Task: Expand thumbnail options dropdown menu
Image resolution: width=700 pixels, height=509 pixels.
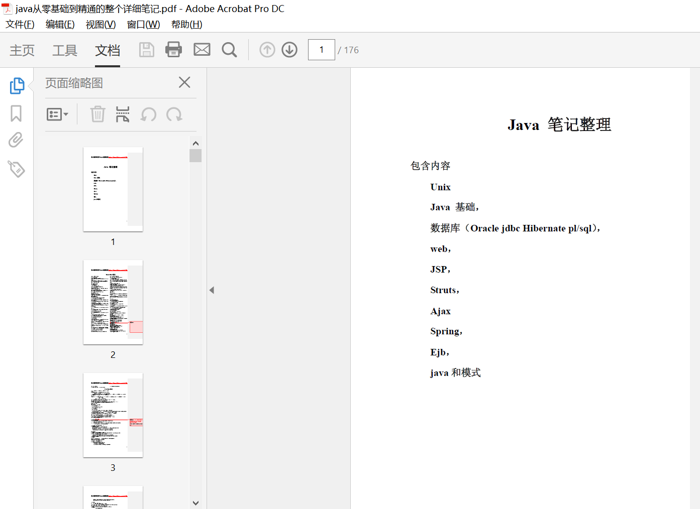Action: [x=57, y=114]
